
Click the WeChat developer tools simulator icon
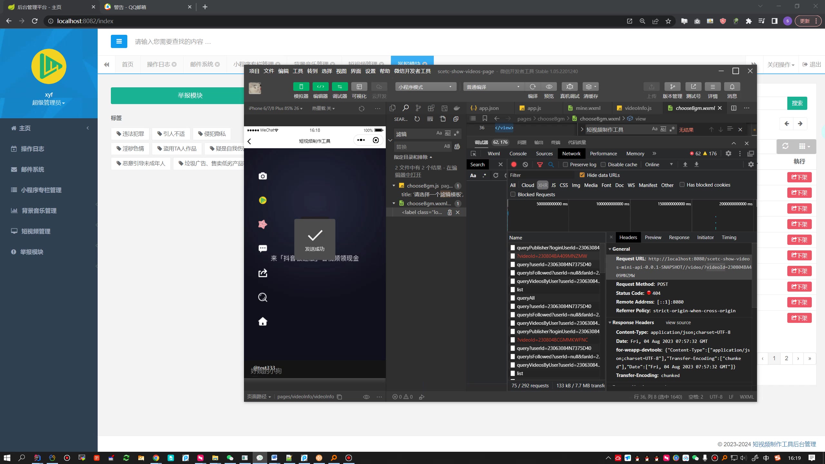[x=300, y=87]
